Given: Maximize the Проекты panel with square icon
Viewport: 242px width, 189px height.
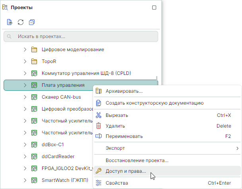Looking at the screenshot, I should 154,8.
